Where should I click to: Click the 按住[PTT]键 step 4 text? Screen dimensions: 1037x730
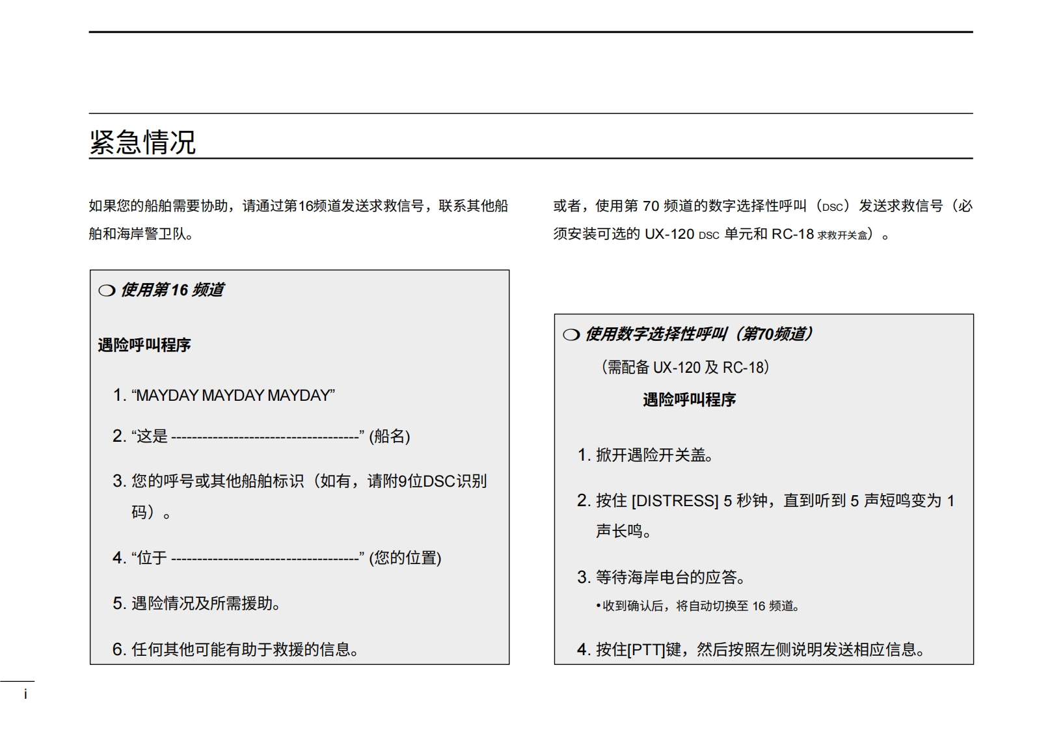pos(760,650)
